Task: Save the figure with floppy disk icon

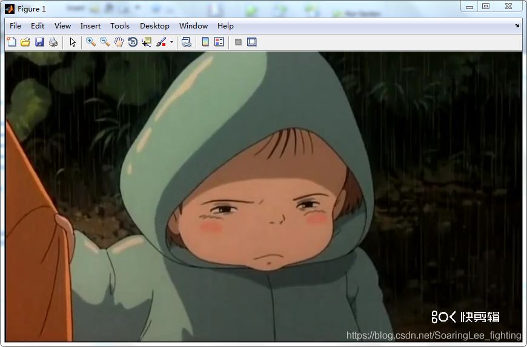Action: tap(39, 42)
